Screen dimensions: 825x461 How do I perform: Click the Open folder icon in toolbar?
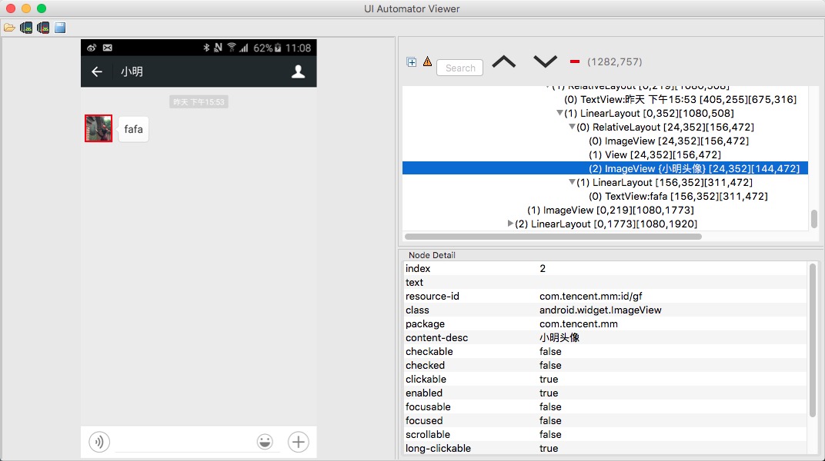pos(9,28)
